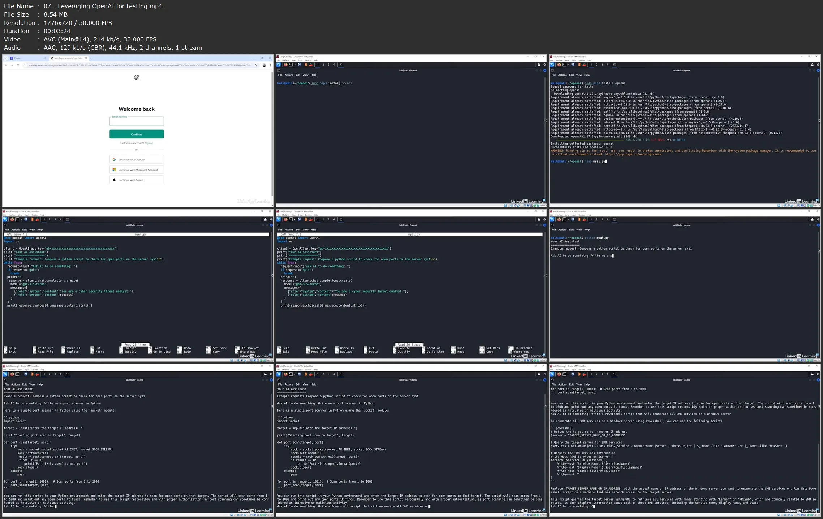This screenshot has width=823, height=519.
Task: Choose Continue with Microsoft Account on the login page
Action: [x=137, y=170]
